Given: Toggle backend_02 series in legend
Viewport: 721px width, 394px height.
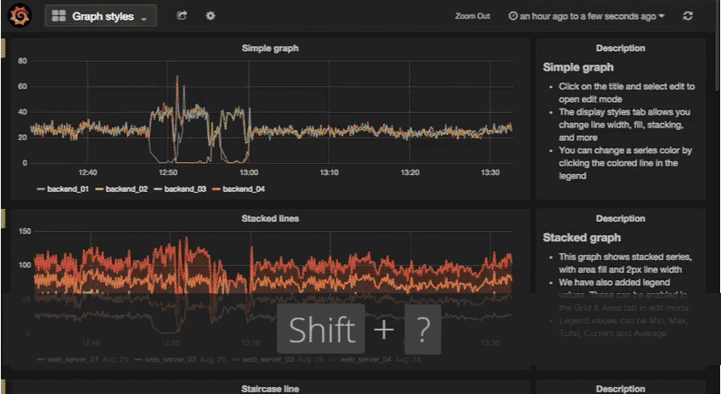Looking at the screenshot, I should 127,189.
